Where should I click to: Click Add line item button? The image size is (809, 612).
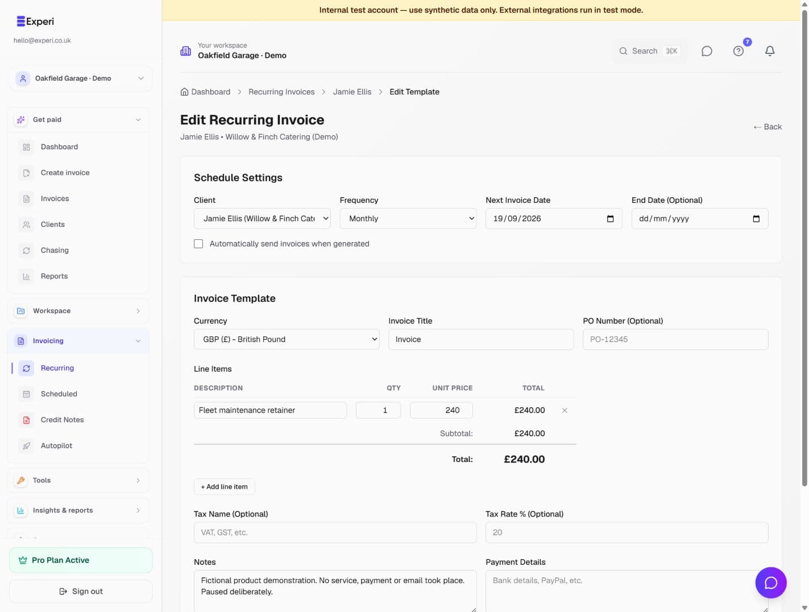(x=225, y=487)
